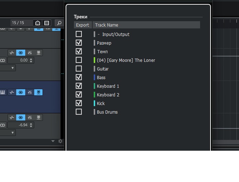This screenshot has width=239, height=182.
Task: Click the Треки section heading
Action: click(81, 17)
